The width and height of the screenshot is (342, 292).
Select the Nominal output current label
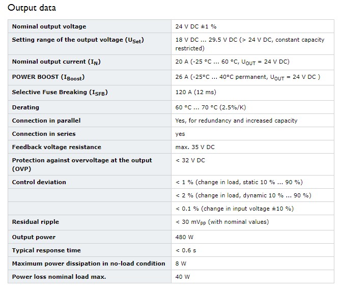click(x=56, y=62)
